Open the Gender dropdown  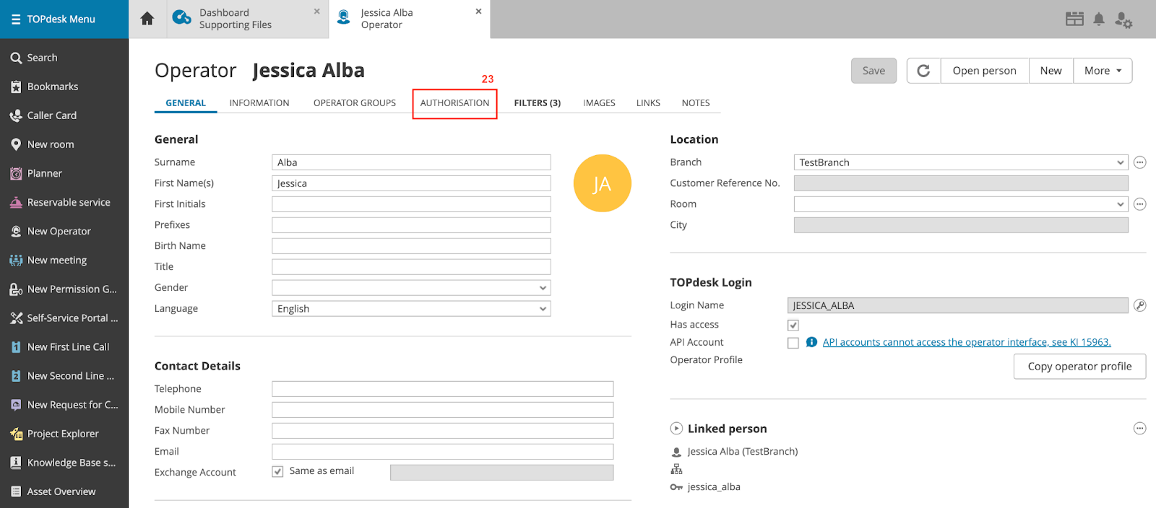coord(410,288)
